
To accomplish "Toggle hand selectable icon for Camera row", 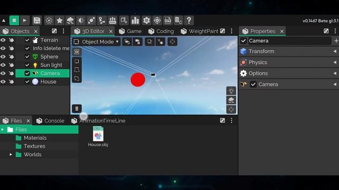I will tap(11, 73).
